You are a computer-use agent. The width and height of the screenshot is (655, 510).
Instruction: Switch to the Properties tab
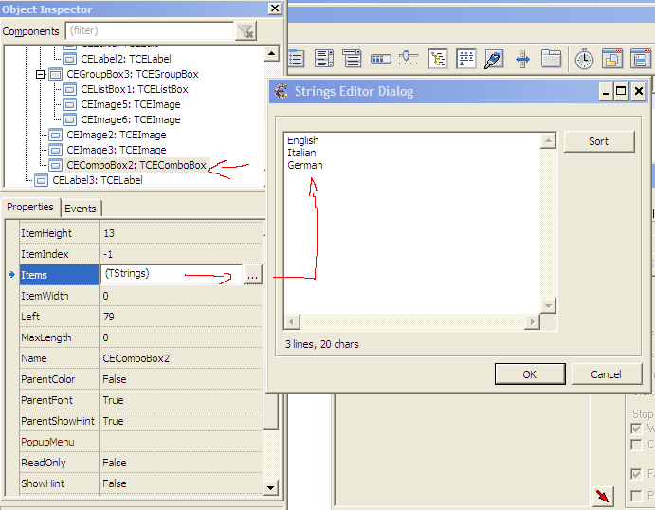(30, 208)
